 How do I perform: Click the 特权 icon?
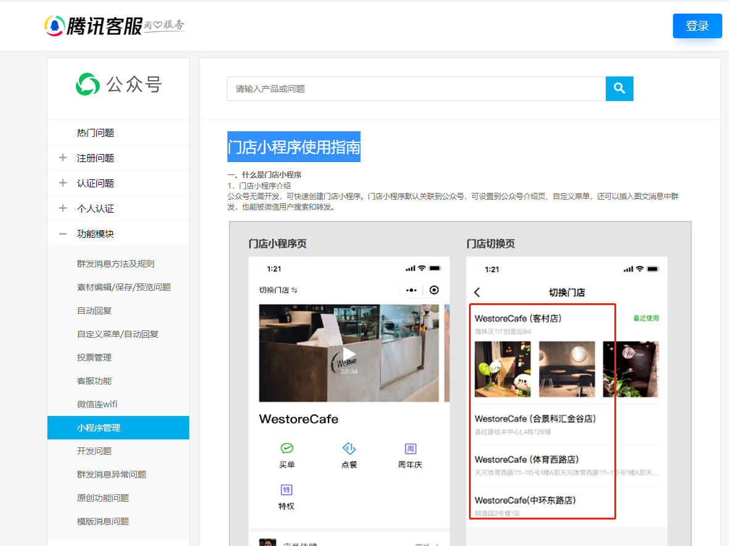[287, 490]
